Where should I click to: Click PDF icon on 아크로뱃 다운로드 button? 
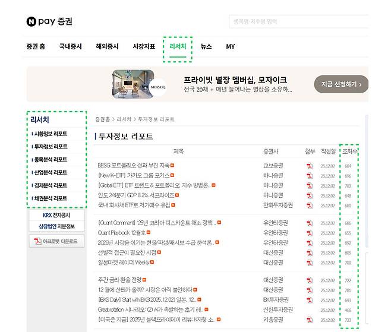click(36, 242)
